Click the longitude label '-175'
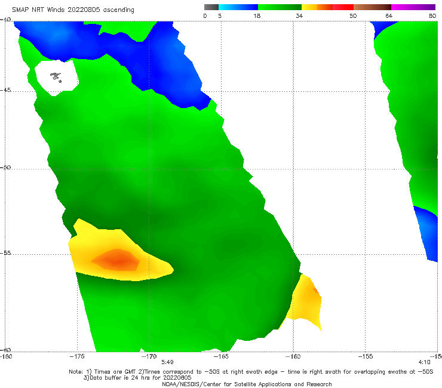 pos(77,356)
